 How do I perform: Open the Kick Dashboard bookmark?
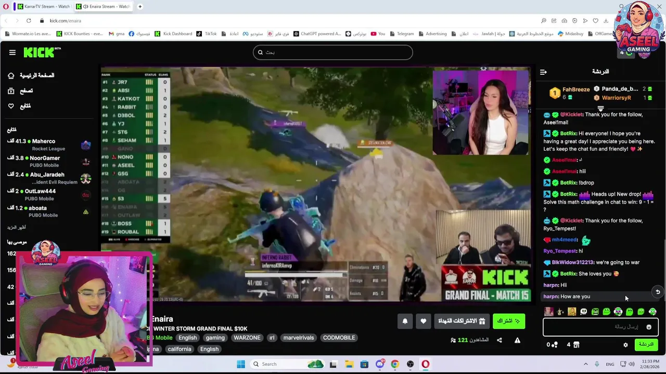point(173,34)
